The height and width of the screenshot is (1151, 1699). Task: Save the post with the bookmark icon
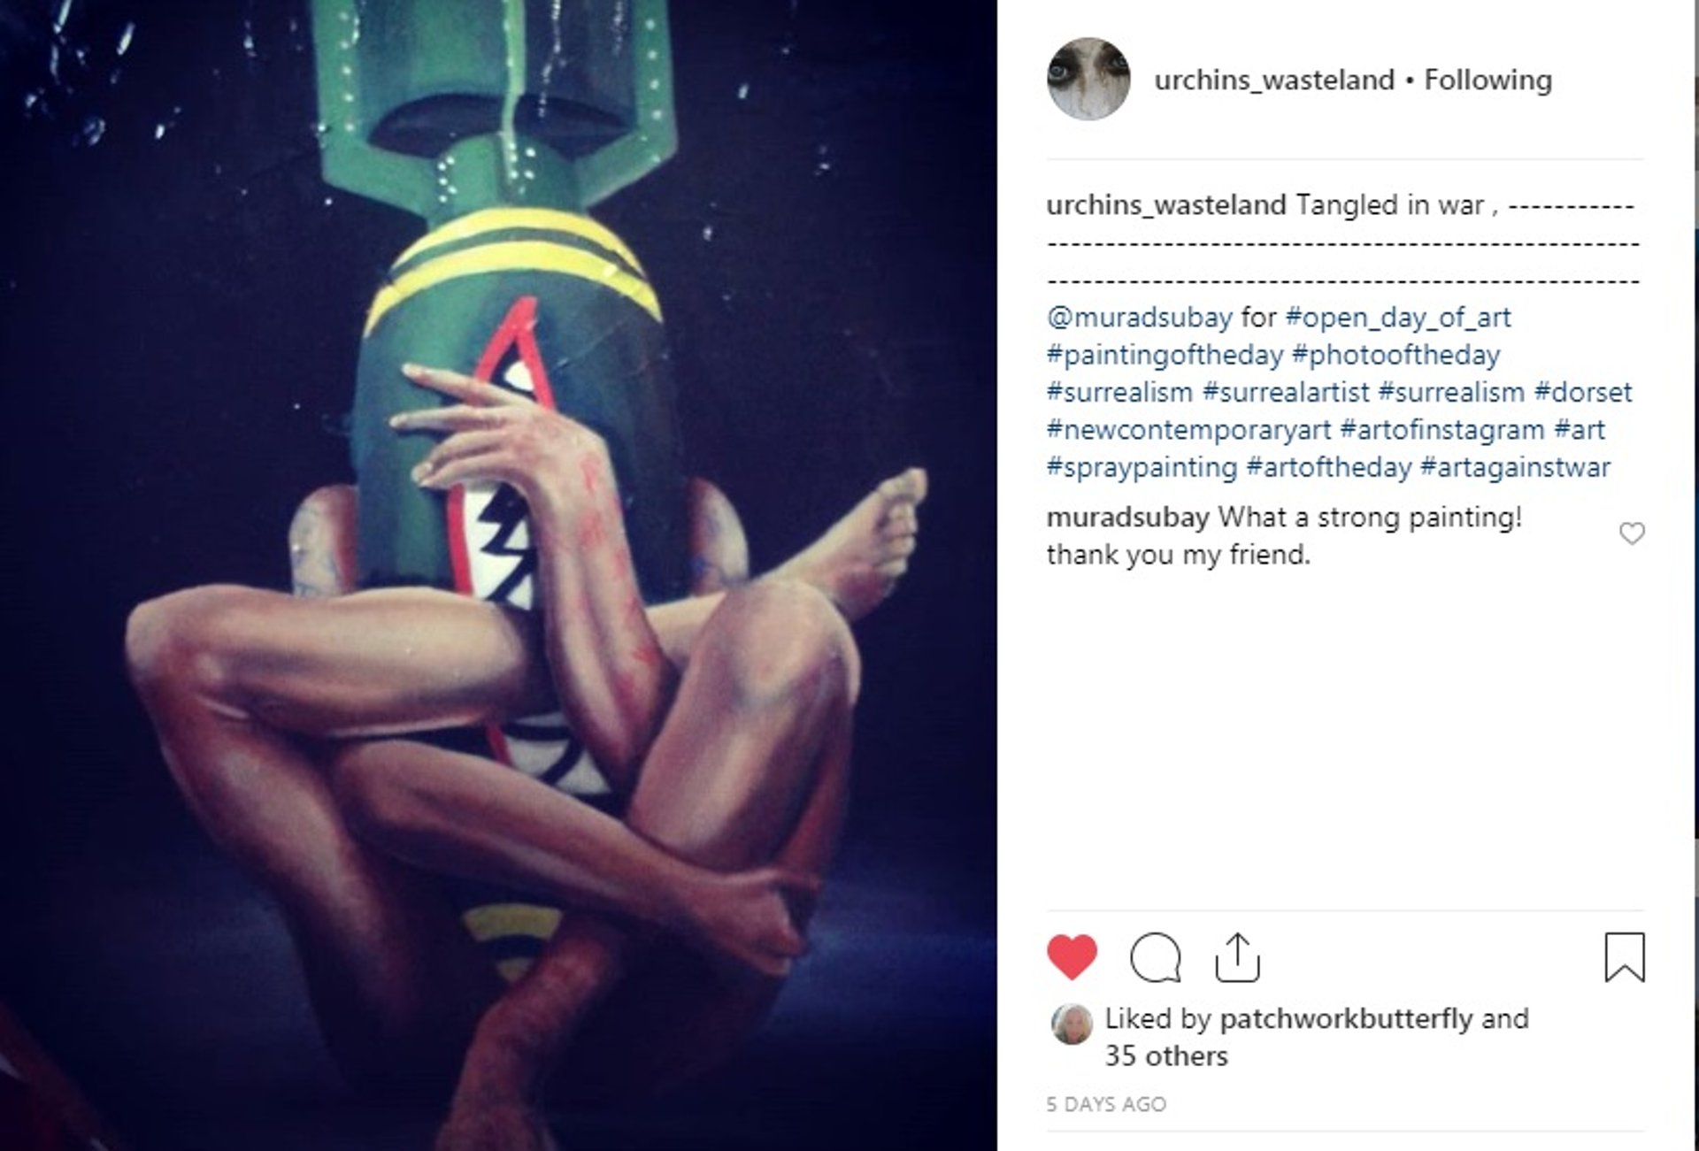coord(1625,957)
